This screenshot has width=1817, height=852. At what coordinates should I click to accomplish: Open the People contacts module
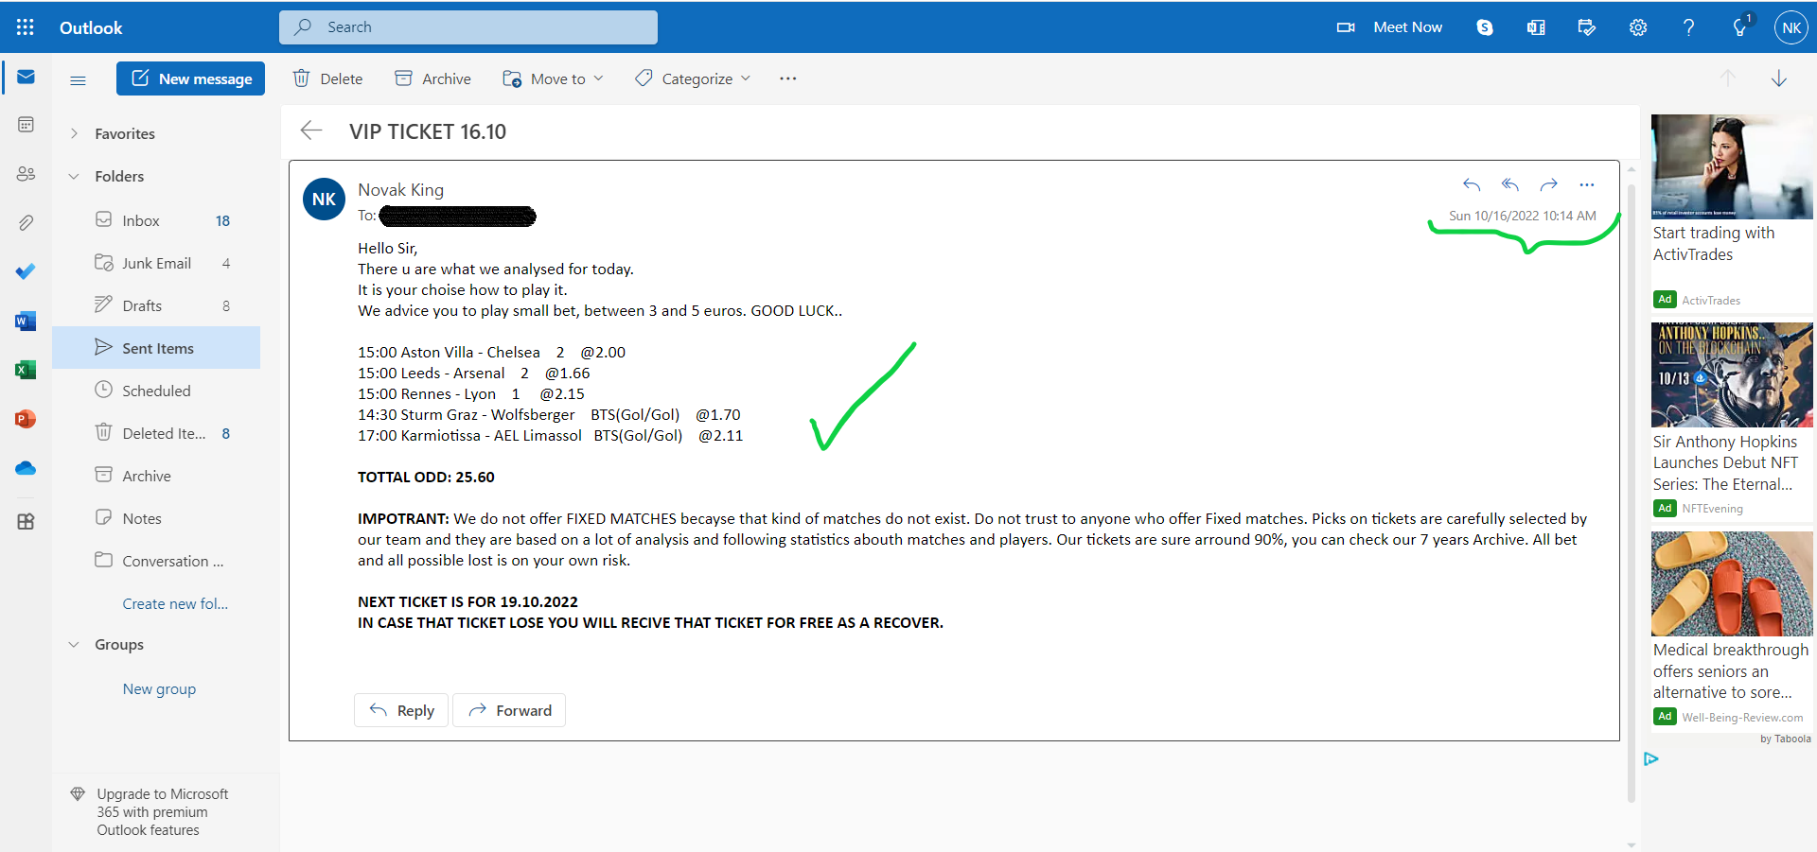(26, 174)
